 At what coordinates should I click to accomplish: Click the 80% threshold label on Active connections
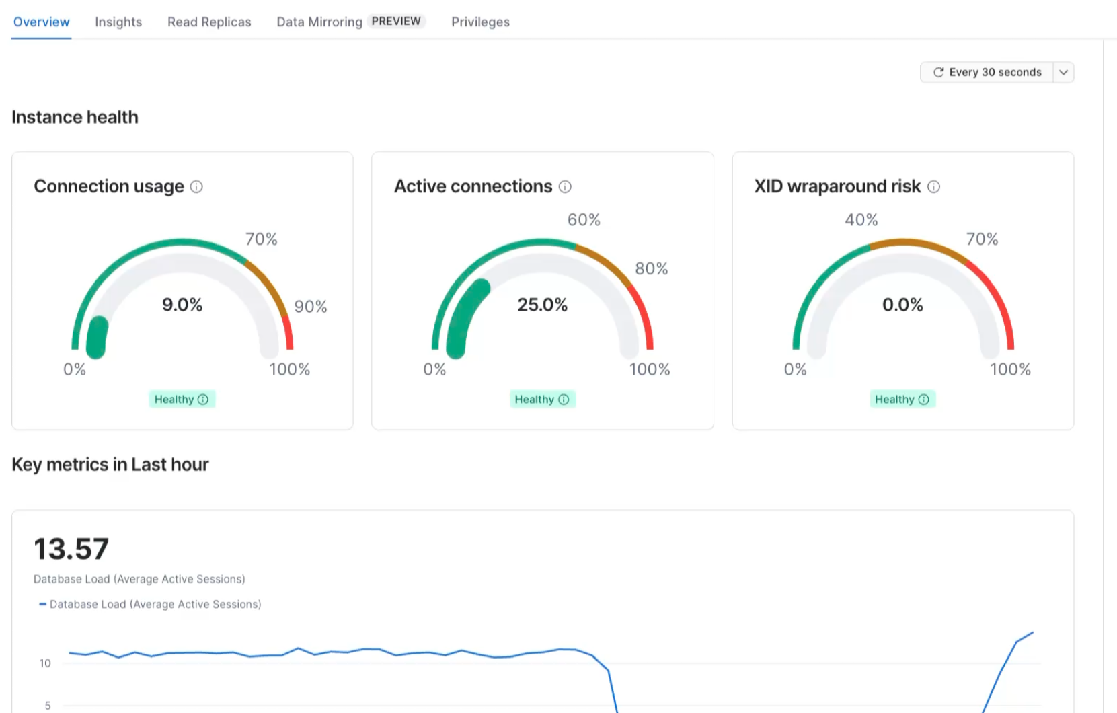coord(652,269)
